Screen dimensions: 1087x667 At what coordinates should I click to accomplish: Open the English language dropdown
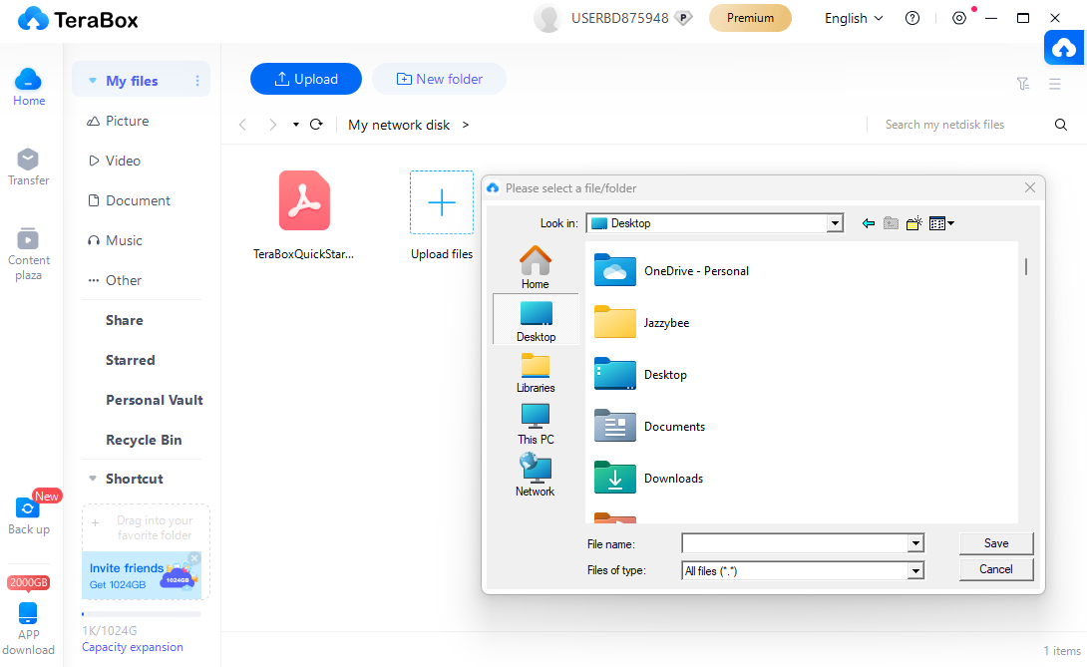[854, 19]
